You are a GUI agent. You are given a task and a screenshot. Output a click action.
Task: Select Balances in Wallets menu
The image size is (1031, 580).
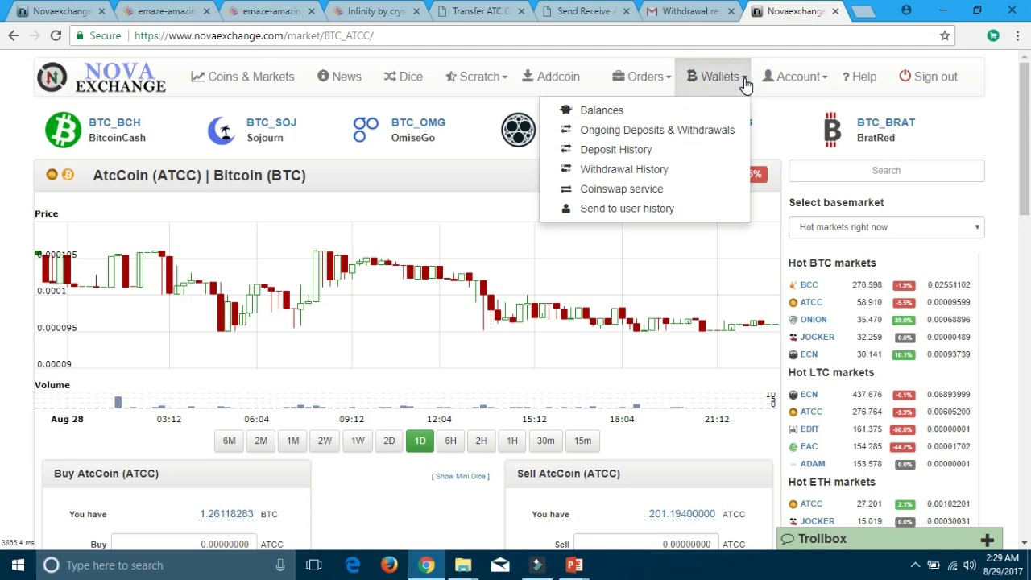pos(602,110)
